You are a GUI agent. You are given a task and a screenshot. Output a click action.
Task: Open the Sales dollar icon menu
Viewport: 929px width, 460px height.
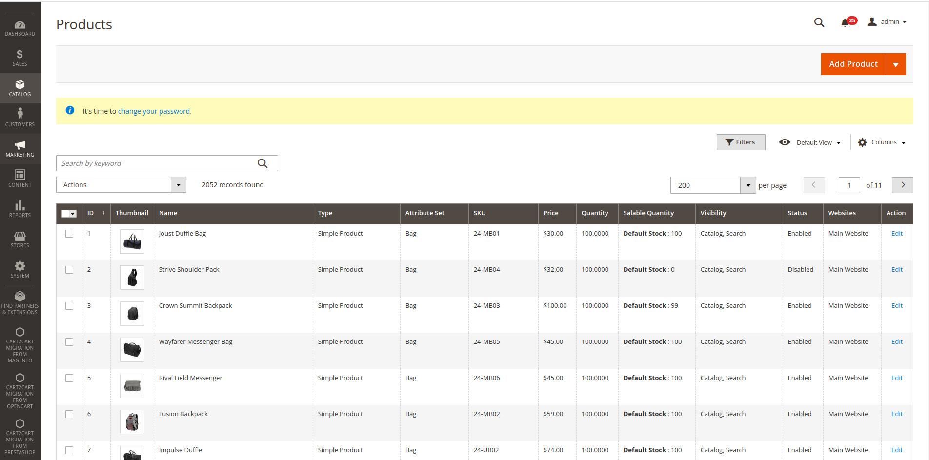[x=20, y=58]
